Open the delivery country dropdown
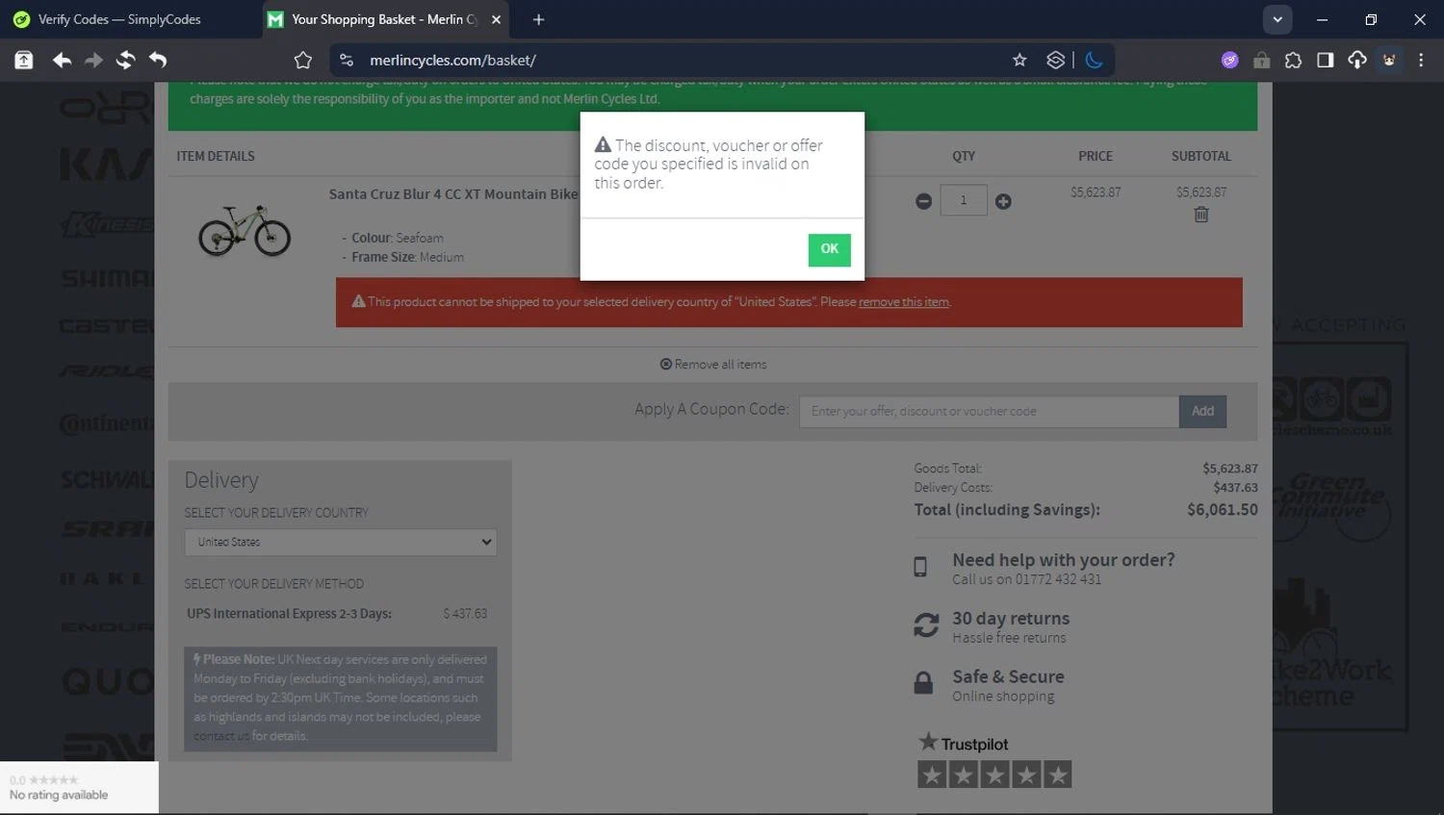 coord(341,542)
